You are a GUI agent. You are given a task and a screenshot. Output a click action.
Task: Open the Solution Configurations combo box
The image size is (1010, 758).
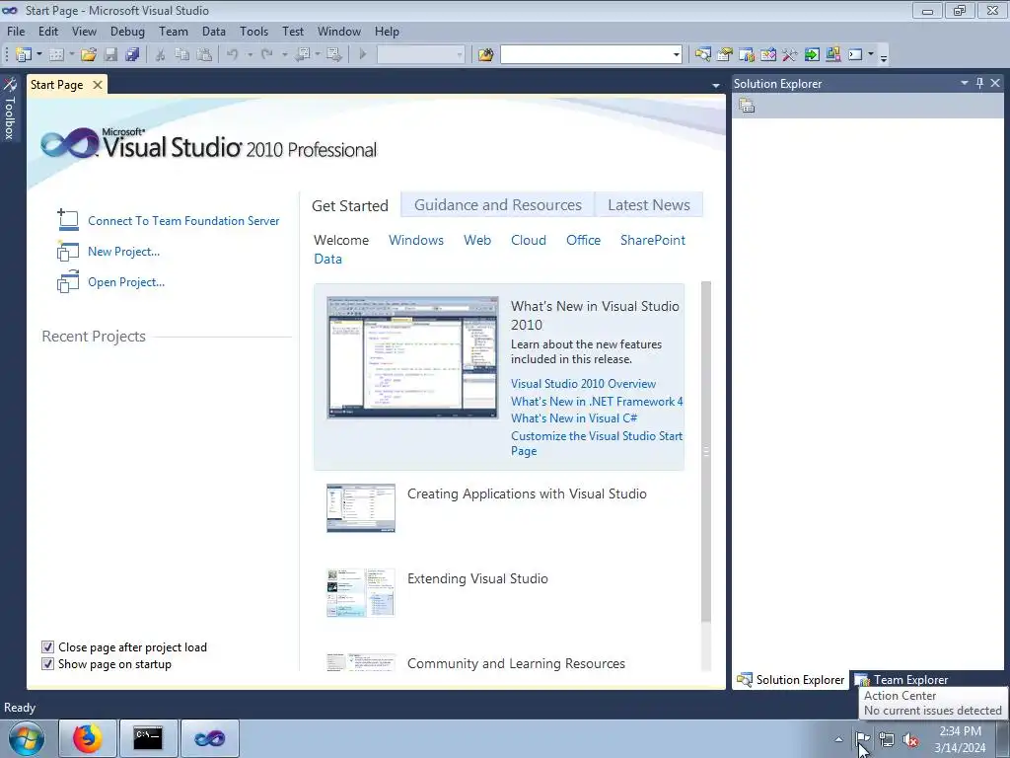point(420,55)
